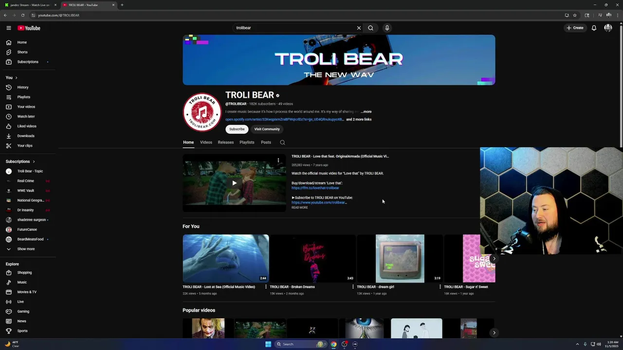Viewport: 623px width, 350px height.
Task: Open the ffm.to/lovethat-trolibear link
Action: [x=315, y=188]
